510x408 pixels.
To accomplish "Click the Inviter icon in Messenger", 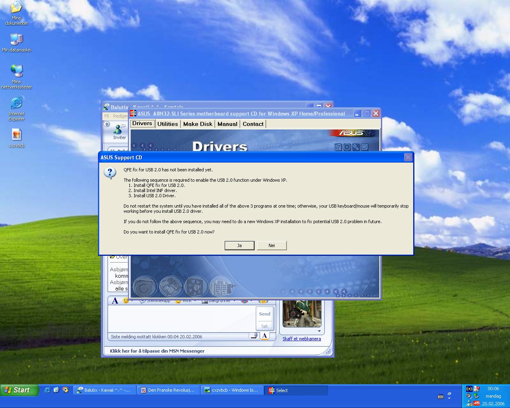I will pos(119,131).
